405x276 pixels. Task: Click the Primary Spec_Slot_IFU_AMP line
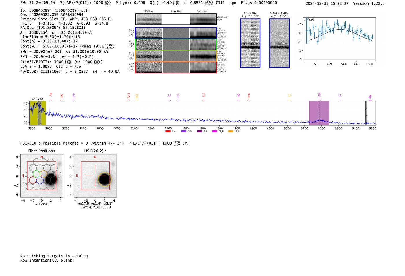point(67,19)
